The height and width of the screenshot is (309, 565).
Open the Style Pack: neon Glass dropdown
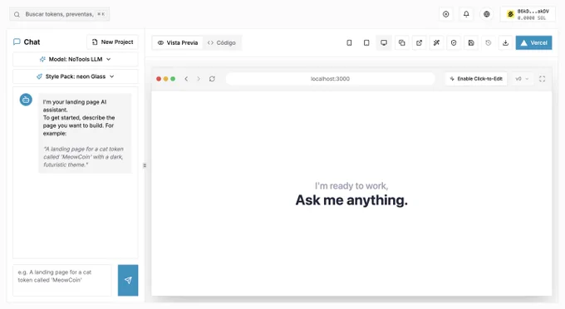(x=76, y=76)
